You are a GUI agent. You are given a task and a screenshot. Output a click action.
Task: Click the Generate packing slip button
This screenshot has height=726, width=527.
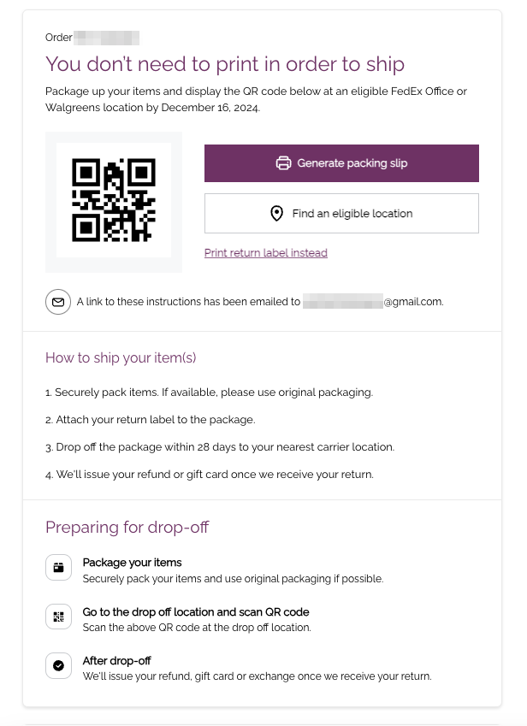[341, 163]
